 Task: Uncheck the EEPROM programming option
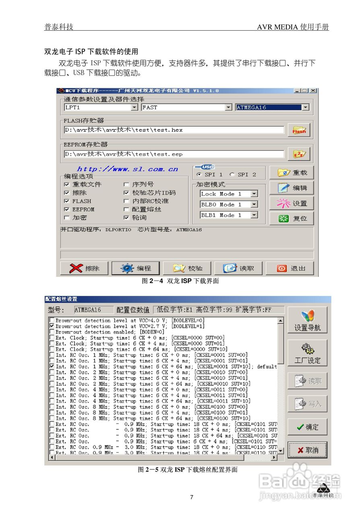tap(67, 209)
